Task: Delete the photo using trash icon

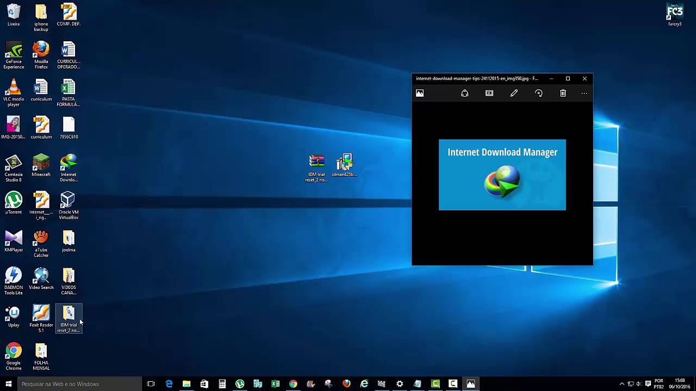Action: tap(563, 93)
